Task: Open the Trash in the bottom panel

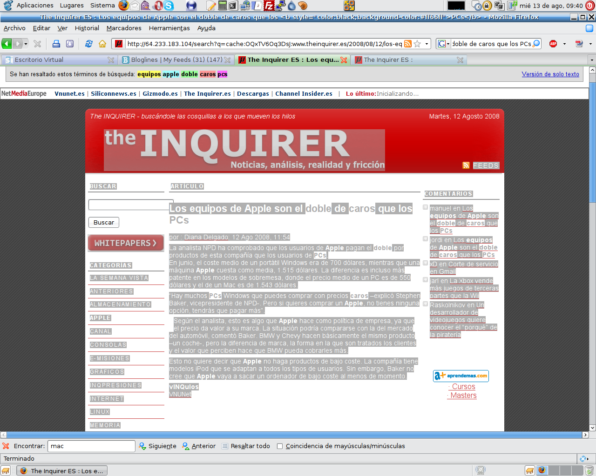Action: [589, 470]
